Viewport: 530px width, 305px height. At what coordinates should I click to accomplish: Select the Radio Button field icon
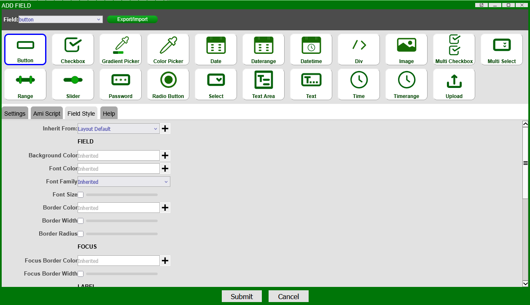pos(168,84)
